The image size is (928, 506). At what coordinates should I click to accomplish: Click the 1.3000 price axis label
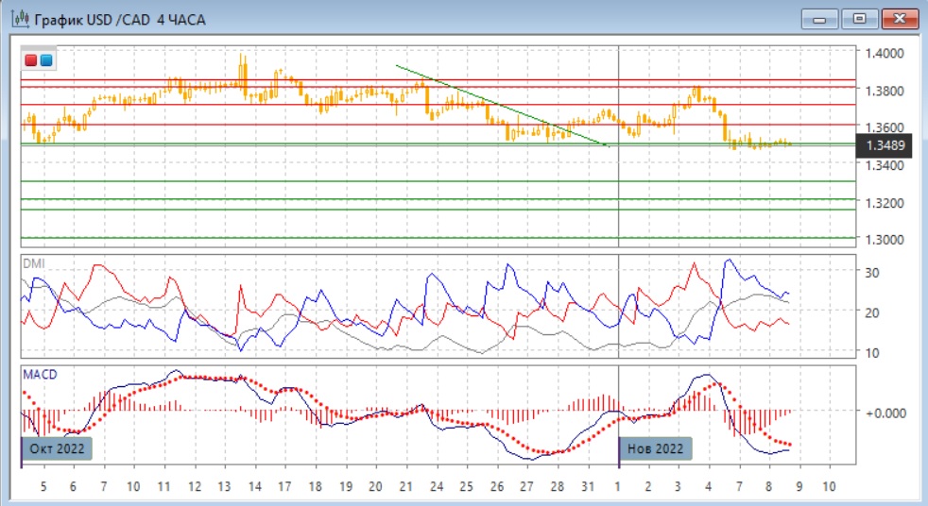(886, 239)
